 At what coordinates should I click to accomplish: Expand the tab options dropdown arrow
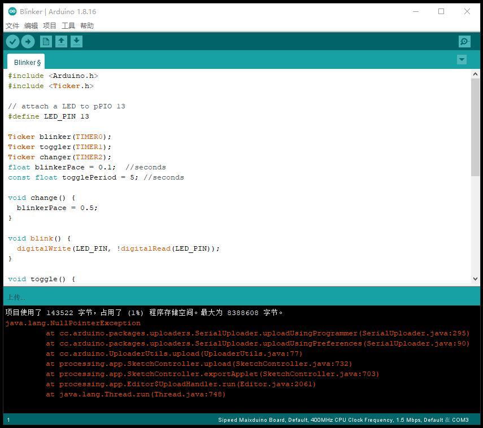point(462,59)
